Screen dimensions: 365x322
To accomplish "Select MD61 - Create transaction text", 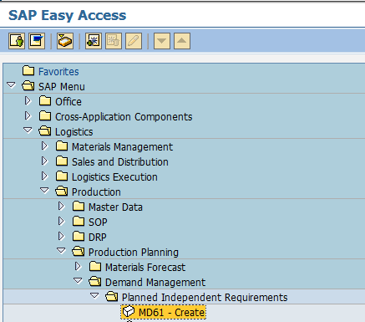I will 171,313.
